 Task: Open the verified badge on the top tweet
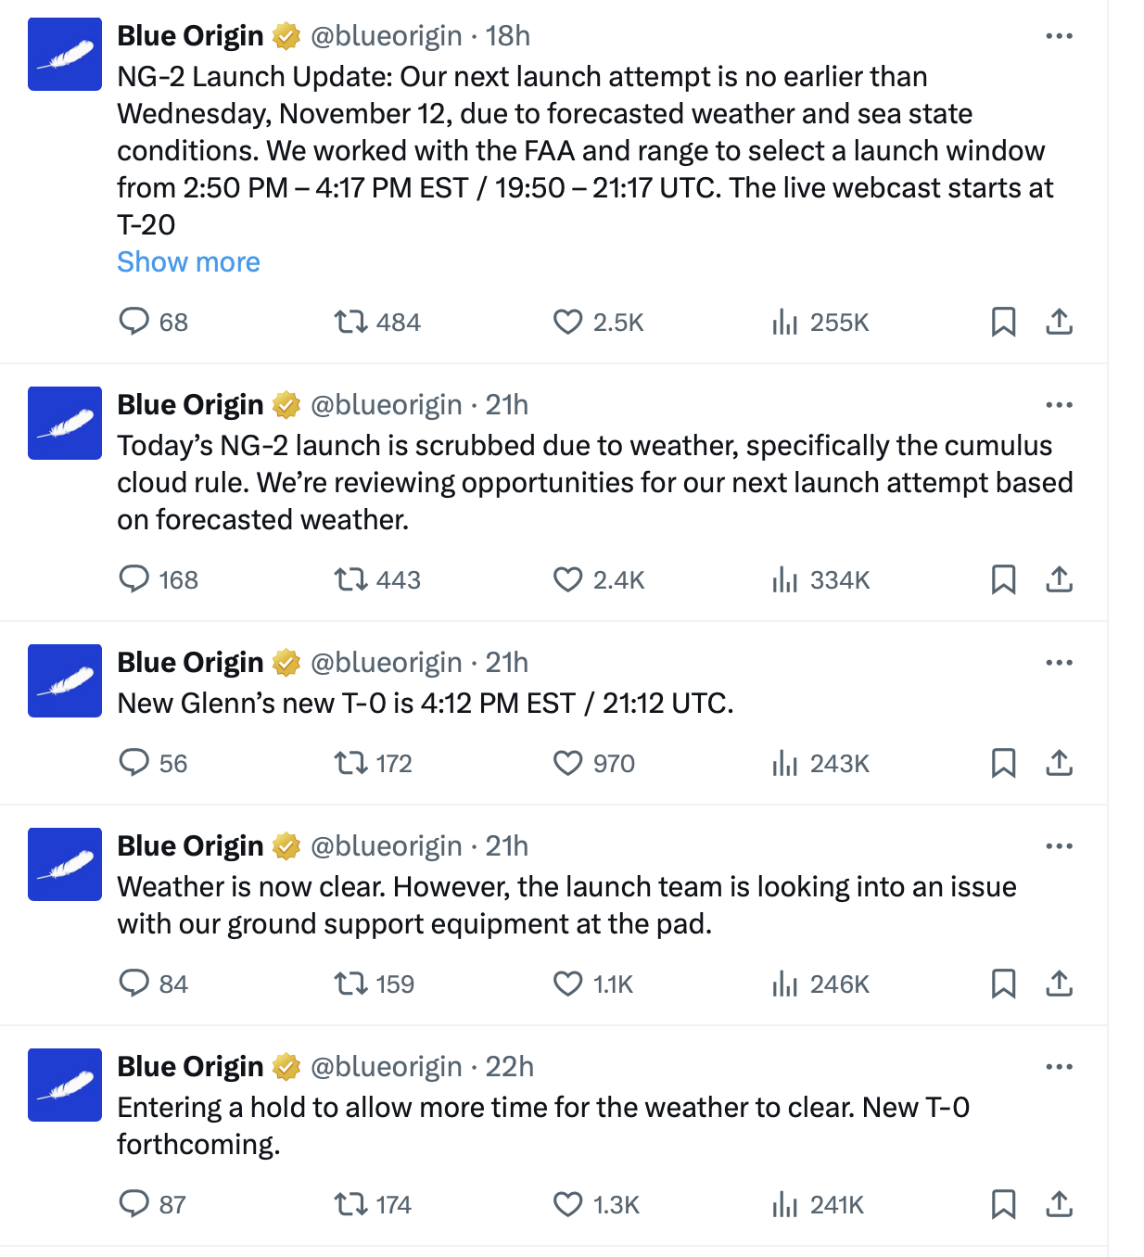[286, 35]
